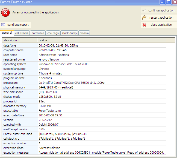Click the description column header
177x158 pixels.
coord(20,40)
